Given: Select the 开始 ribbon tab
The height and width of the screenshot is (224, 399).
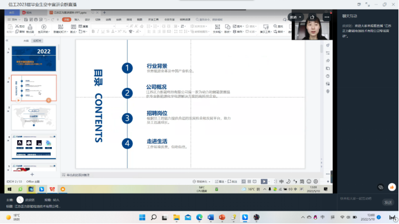Looking at the screenshot, I should (66, 20).
